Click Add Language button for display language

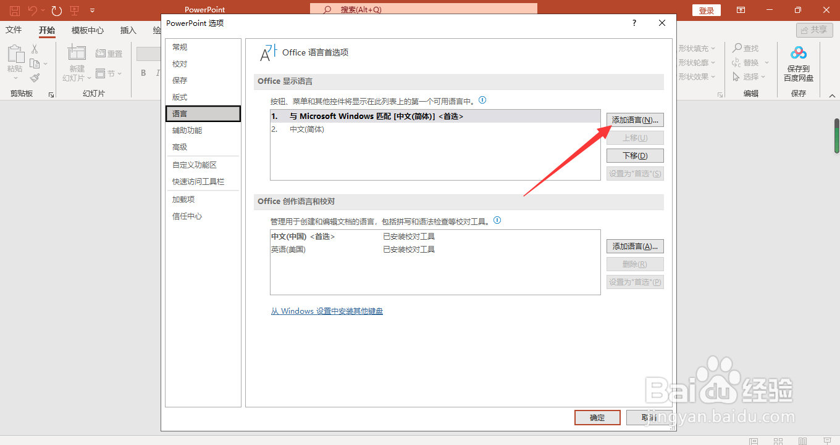pyautogui.click(x=635, y=120)
